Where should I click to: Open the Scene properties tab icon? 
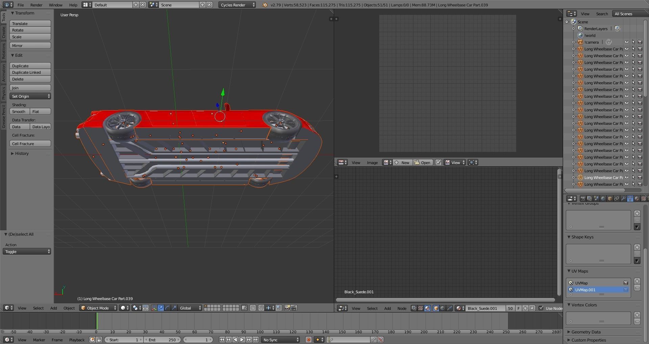point(596,199)
